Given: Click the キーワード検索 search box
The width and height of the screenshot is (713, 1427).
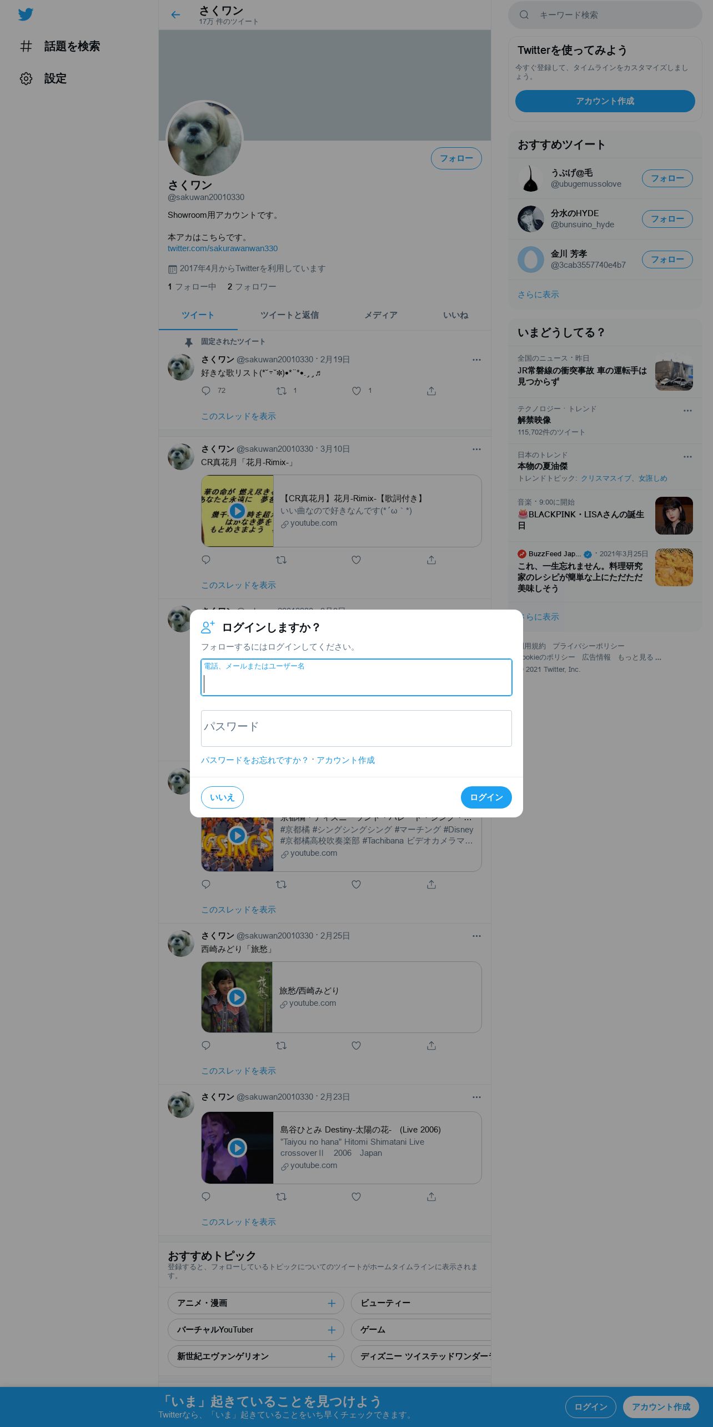Looking at the screenshot, I should (x=605, y=15).
